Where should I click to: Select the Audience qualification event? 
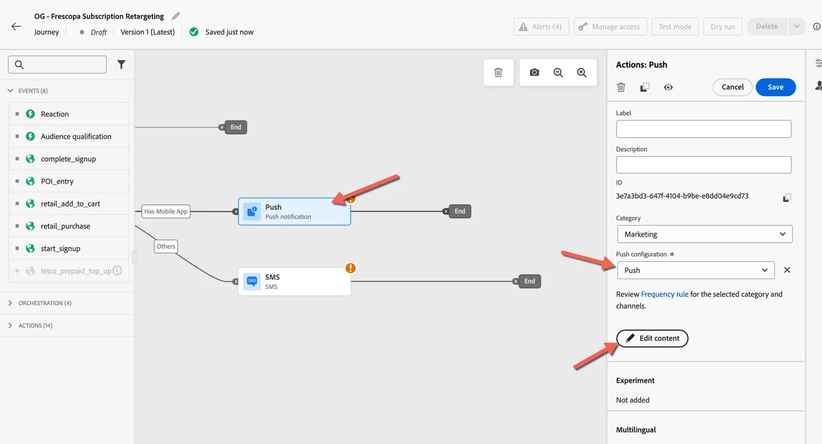point(68,136)
